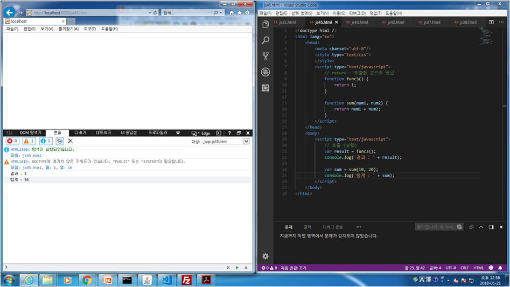Click the js45.html file link under HTML1300
Viewport: 510px width, 287px height.
(32, 156)
